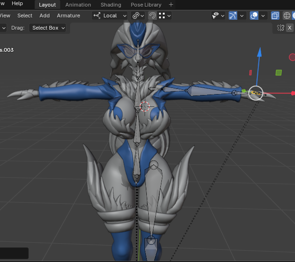295x262 pixels.
Task: Click the white move gizmo center circle
Action: (255, 93)
